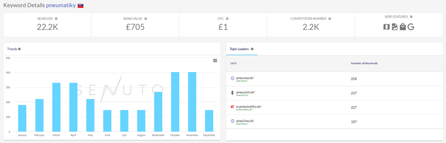Click the October bar in Trends chart
This screenshot has height=143, width=446.
[x=175, y=102]
